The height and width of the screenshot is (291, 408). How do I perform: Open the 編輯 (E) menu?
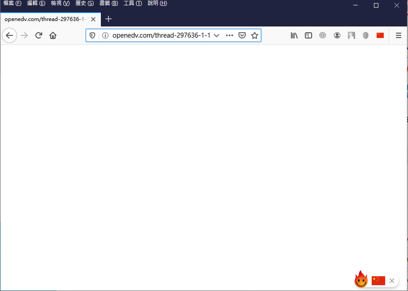(x=36, y=3)
